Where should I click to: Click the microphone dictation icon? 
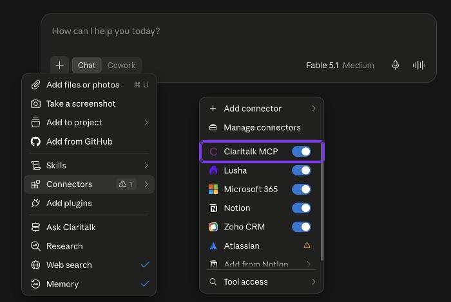point(395,65)
